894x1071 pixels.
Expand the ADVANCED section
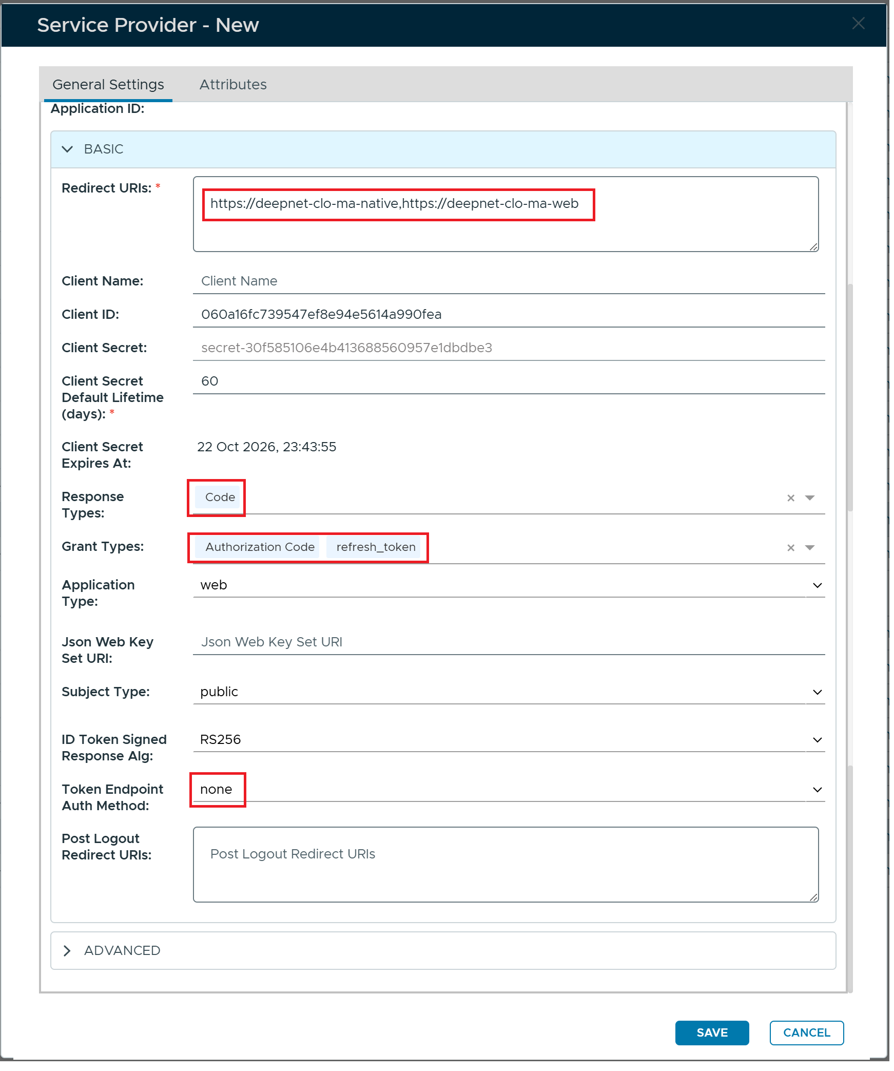click(x=443, y=951)
